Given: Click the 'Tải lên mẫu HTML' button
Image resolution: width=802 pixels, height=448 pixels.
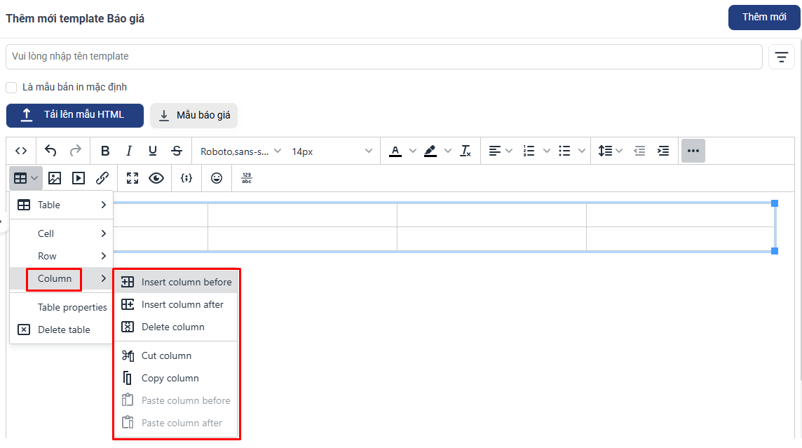Looking at the screenshot, I should [75, 116].
